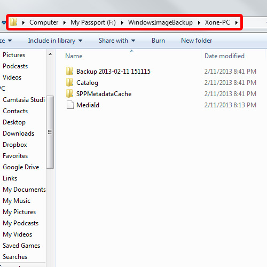Expand arrow after WindowsImageBackup breadcrumb
The width and height of the screenshot is (267, 267).
click(x=199, y=22)
